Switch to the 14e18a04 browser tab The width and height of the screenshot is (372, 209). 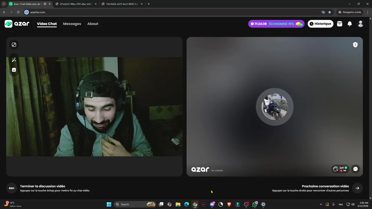(x=122, y=4)
